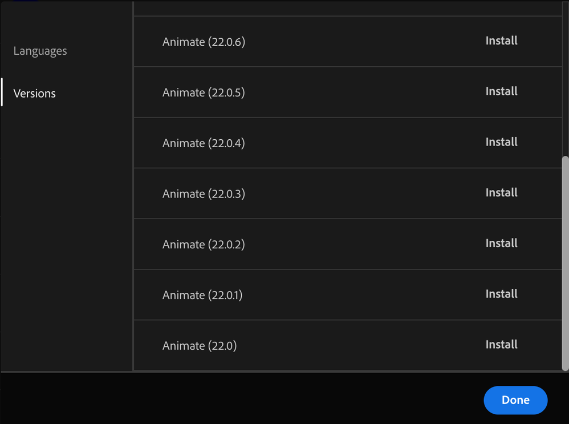Install Animate version 22.0.2
This screenshot has height=424, width=569.
pos(501,243)
